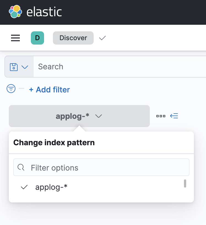This screenshot has width=206, height=225.
Task: Click the chevron next to applog-* label
Action: click(99, 116)
